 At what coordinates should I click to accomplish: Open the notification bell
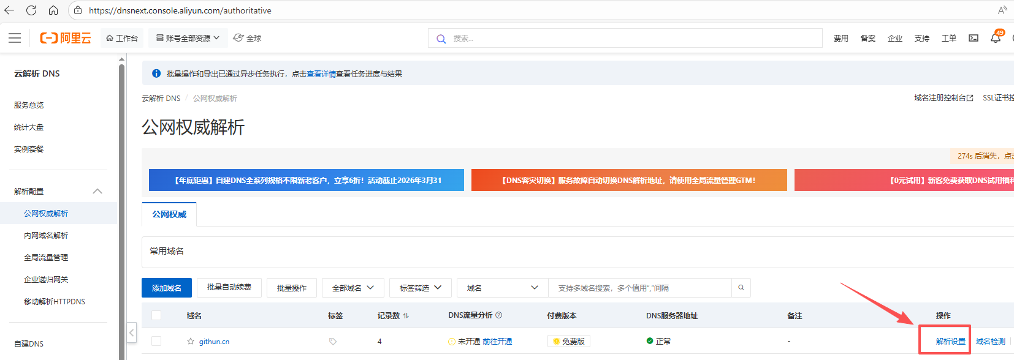[x=995, y=38]
